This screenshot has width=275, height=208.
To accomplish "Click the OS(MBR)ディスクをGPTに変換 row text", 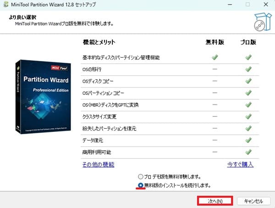I will point(110,105).
